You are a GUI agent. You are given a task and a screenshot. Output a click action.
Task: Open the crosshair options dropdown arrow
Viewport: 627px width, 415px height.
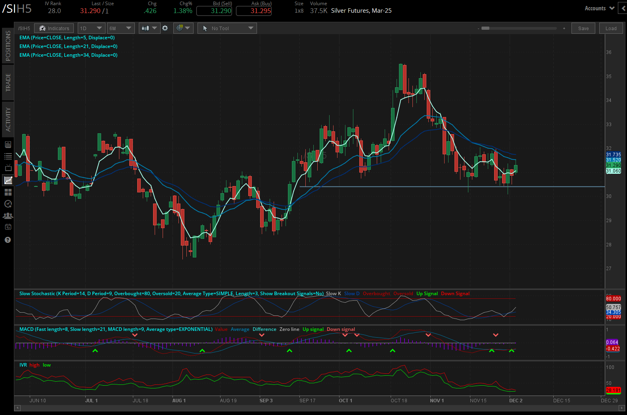coord(188,28)
